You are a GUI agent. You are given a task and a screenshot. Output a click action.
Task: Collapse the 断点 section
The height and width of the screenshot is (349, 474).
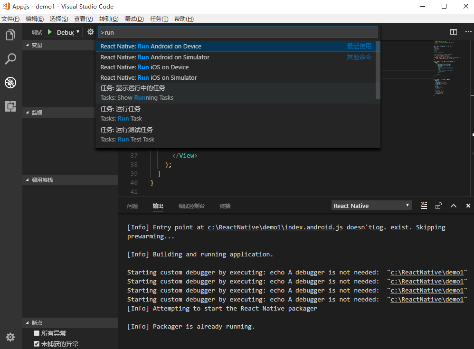click(70, 323)
